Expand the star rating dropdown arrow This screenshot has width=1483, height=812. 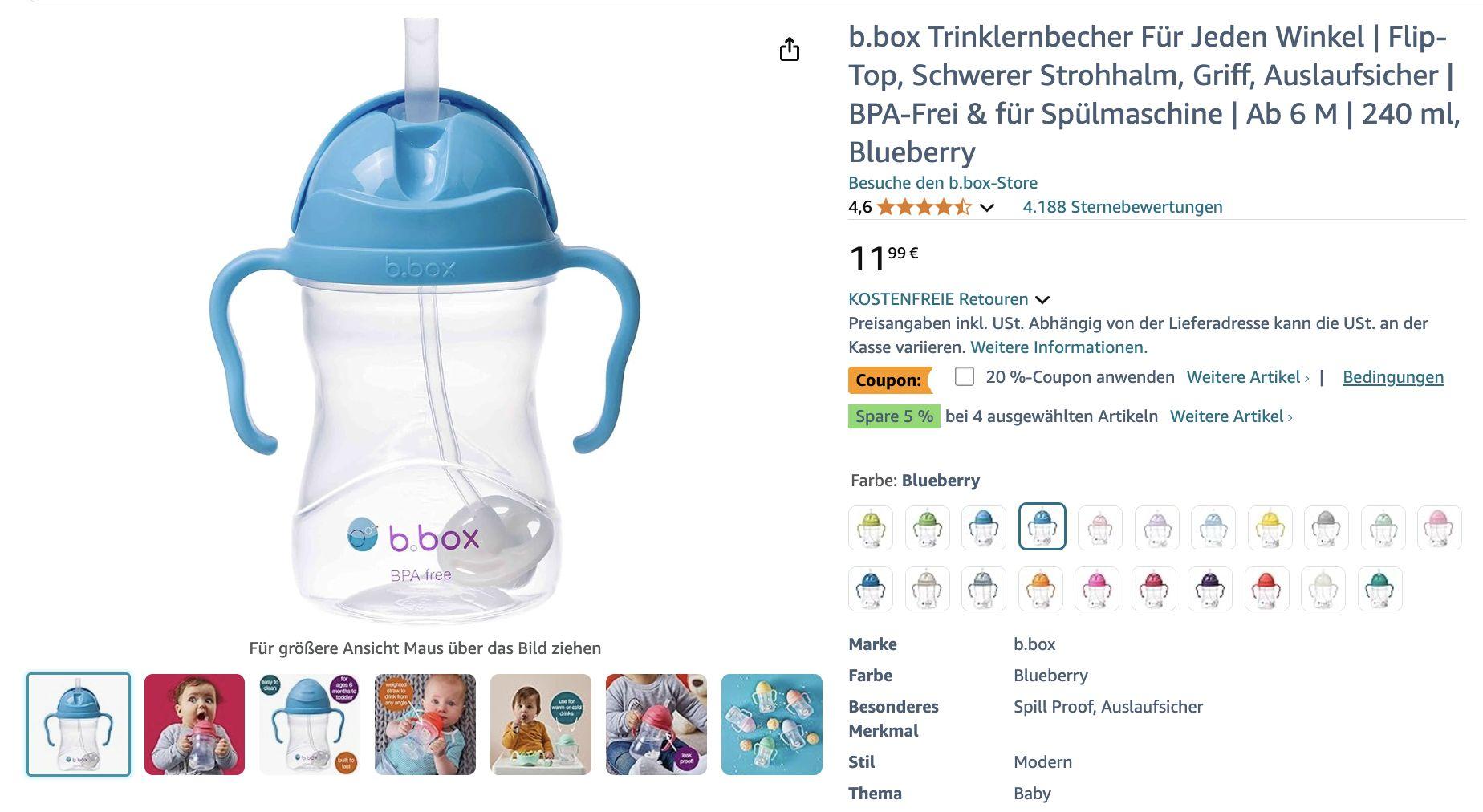point(987,208)
